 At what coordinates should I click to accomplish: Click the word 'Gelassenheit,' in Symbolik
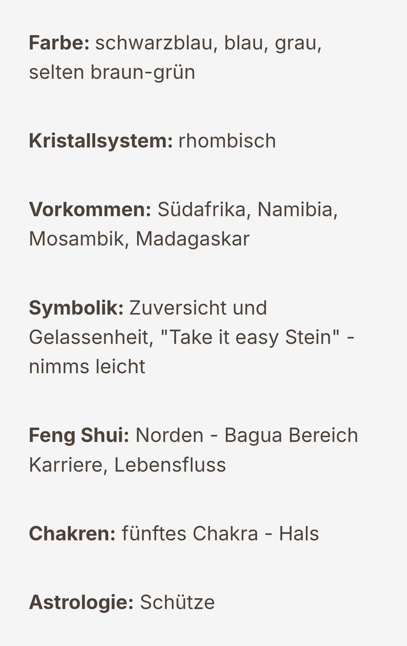91,337
